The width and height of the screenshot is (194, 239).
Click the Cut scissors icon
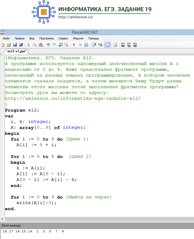coord(28,45)
